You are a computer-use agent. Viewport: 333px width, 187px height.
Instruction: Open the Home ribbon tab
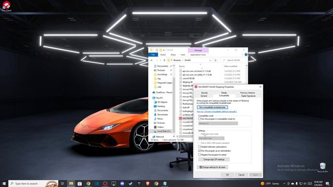[x=163, y=55]
